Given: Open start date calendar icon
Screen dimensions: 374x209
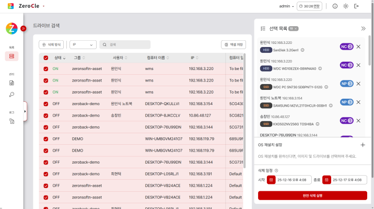Looking at the screenshot, I should click(x=271, y=180).
